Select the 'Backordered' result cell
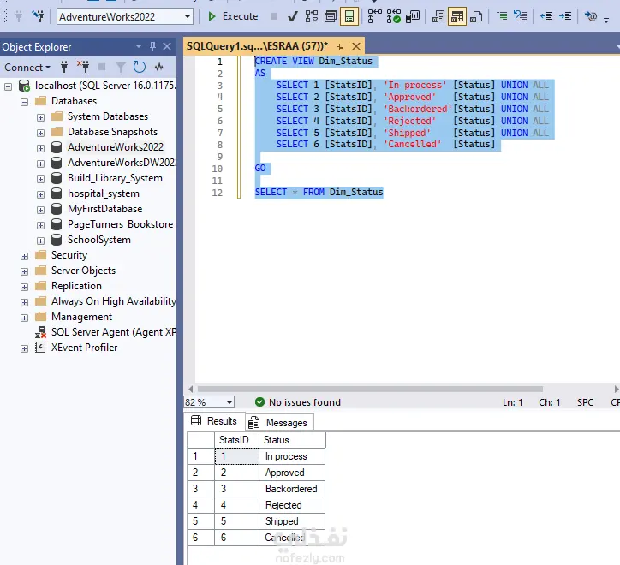The image size is (620, 565). coord(292,489)
